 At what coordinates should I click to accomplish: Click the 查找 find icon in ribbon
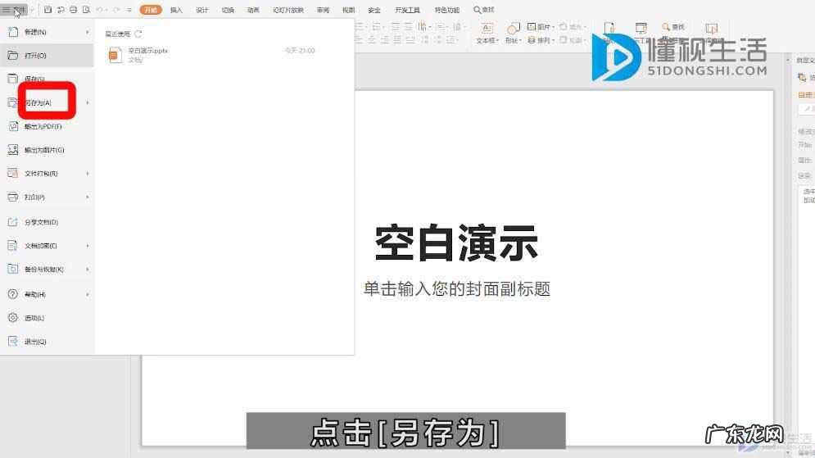pos(666,26)
